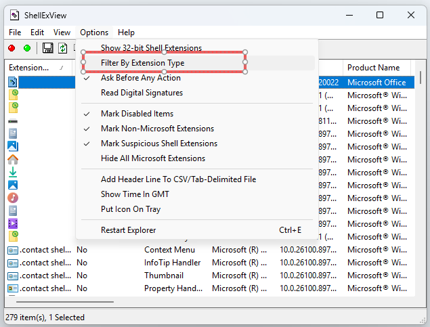Image resolution: width=430 pixels, height=327 pixels.
Task: Click No cell in Context Menu row
Action: coord(82,250)
